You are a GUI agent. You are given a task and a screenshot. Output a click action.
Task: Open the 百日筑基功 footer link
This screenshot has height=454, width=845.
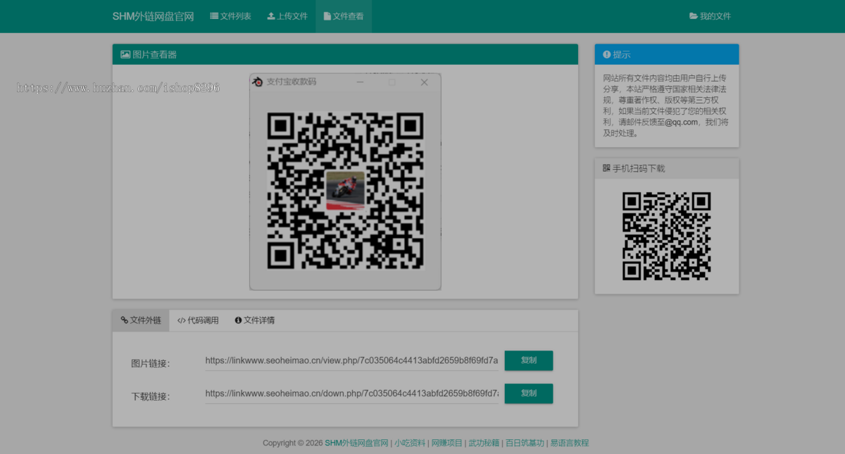525,443
